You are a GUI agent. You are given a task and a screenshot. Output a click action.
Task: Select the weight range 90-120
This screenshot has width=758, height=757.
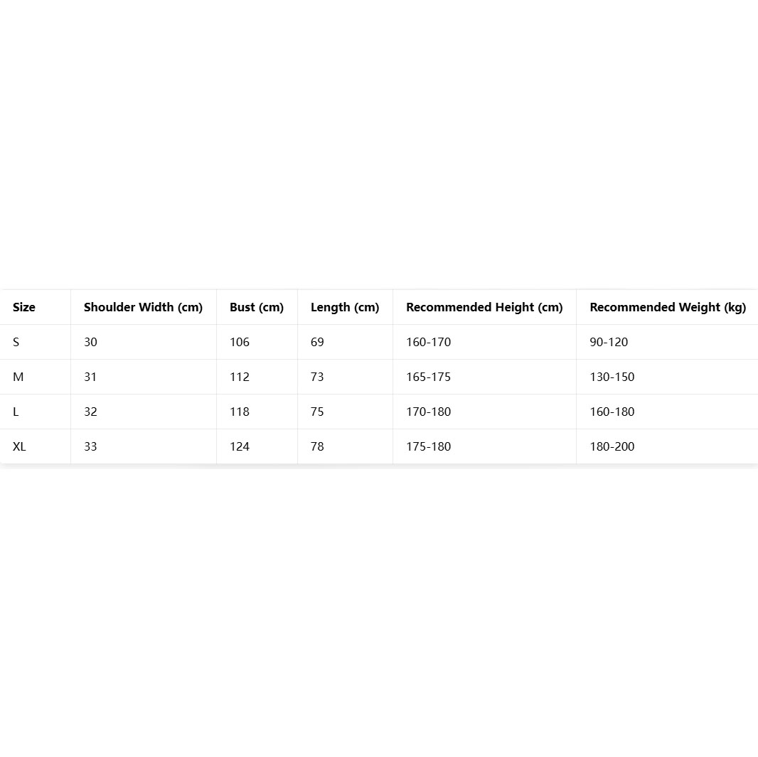click(x=609, y=342)
